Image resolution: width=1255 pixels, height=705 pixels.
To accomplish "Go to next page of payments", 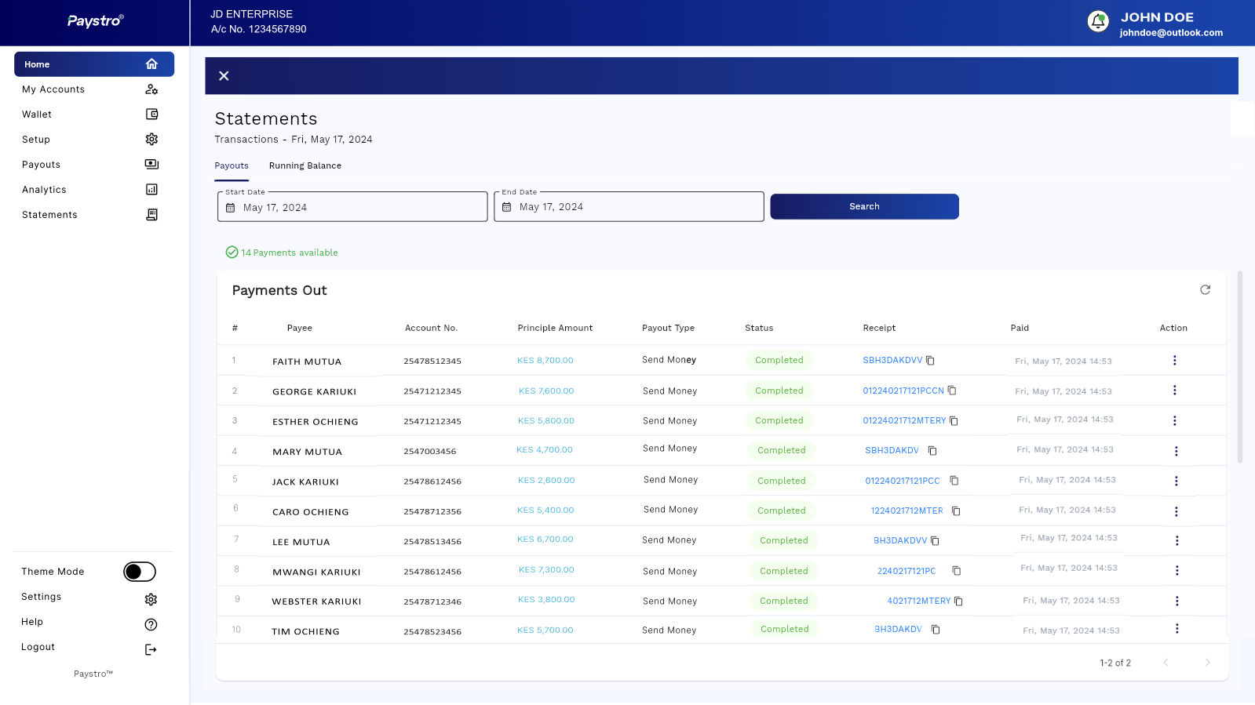I will (1207, 663).
